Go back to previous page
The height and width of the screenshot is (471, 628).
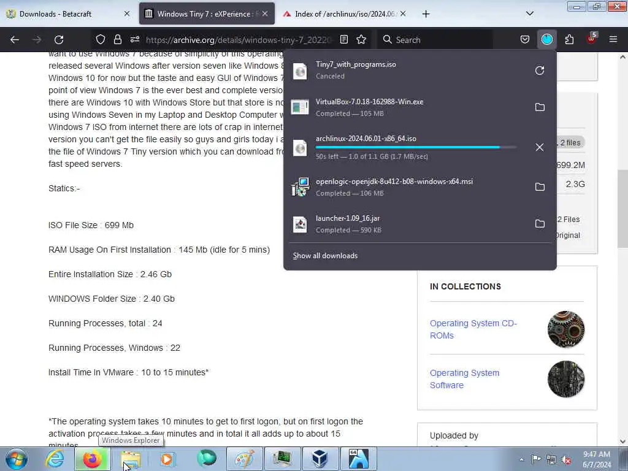tap(15, 40)
